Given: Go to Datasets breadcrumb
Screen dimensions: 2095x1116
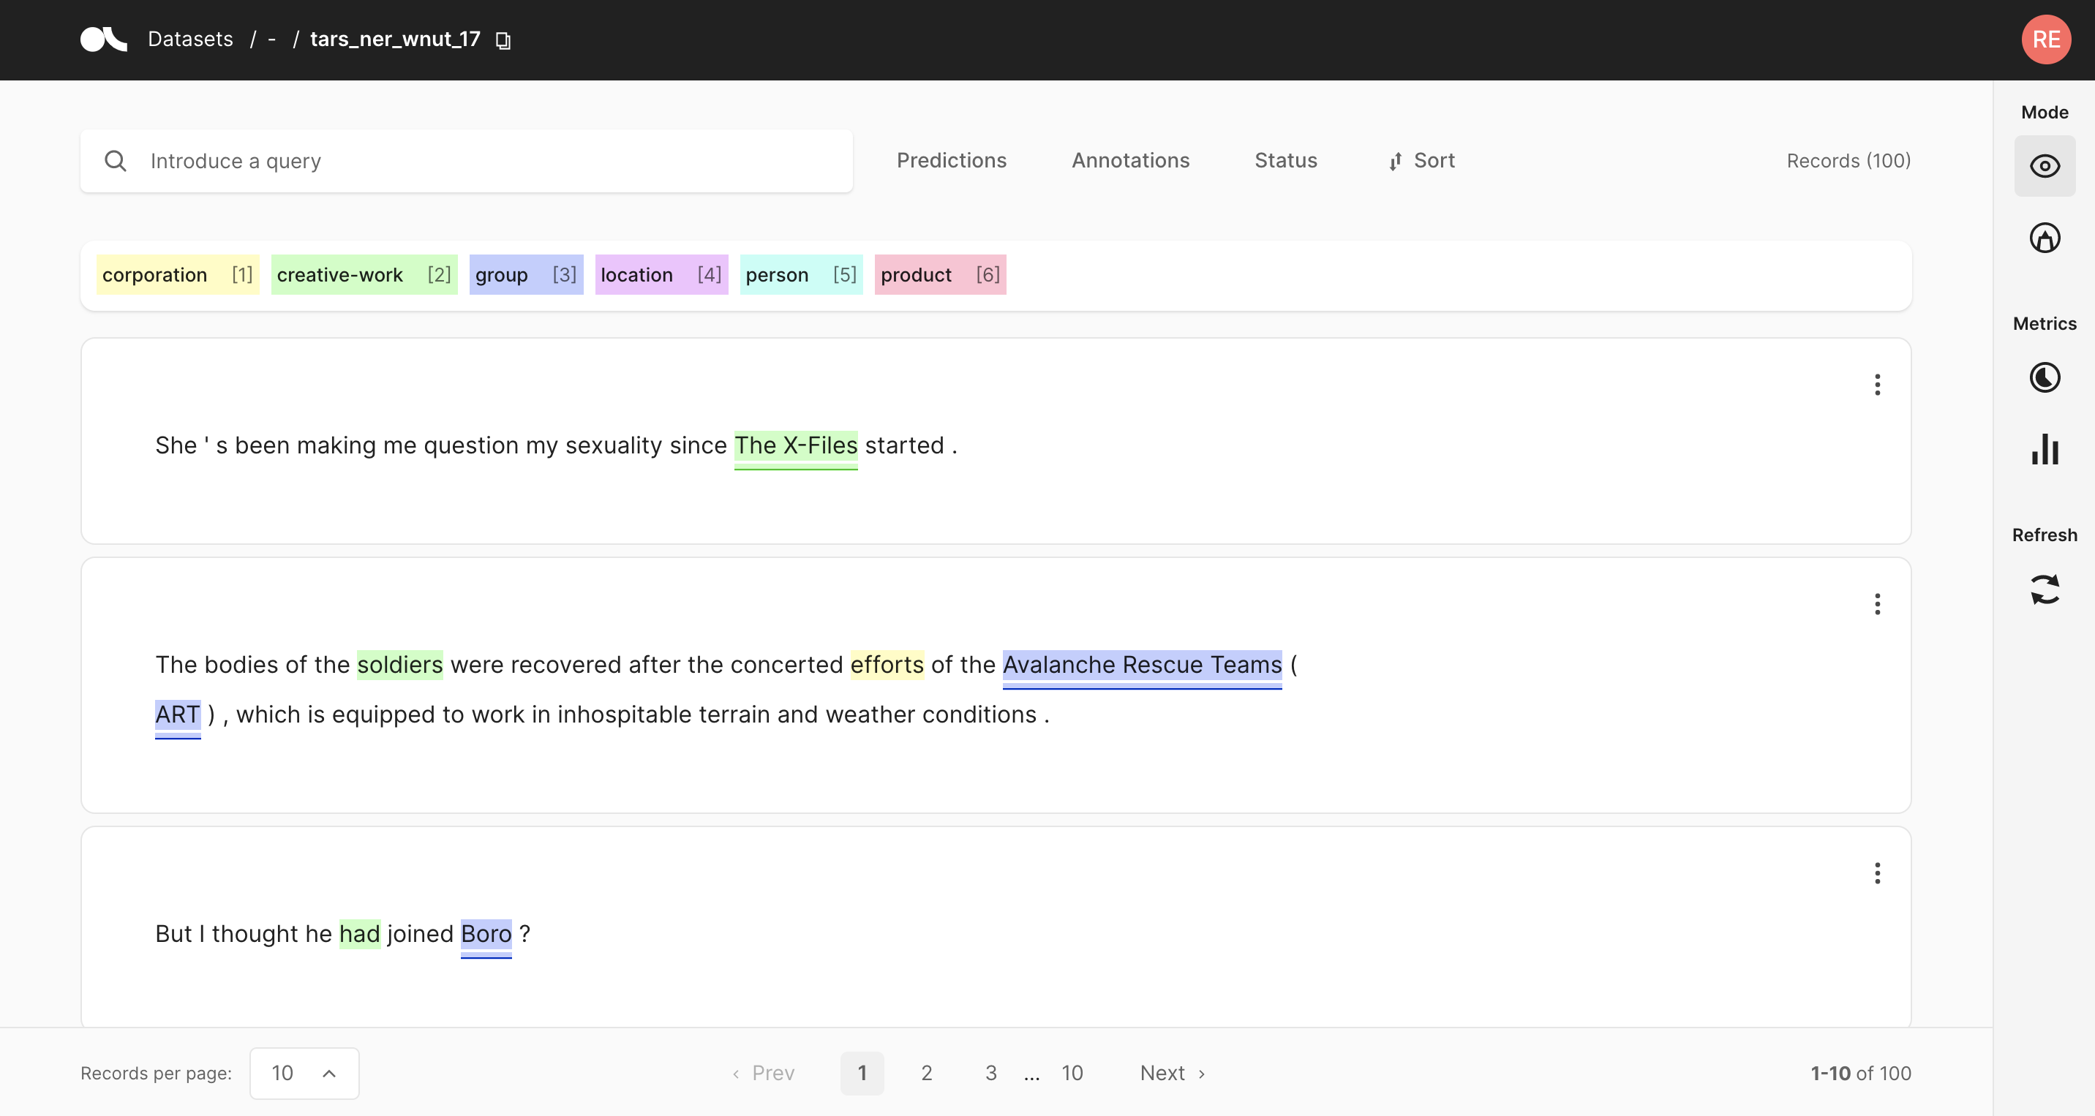Looking at the screenshot, I should (190, 39).
